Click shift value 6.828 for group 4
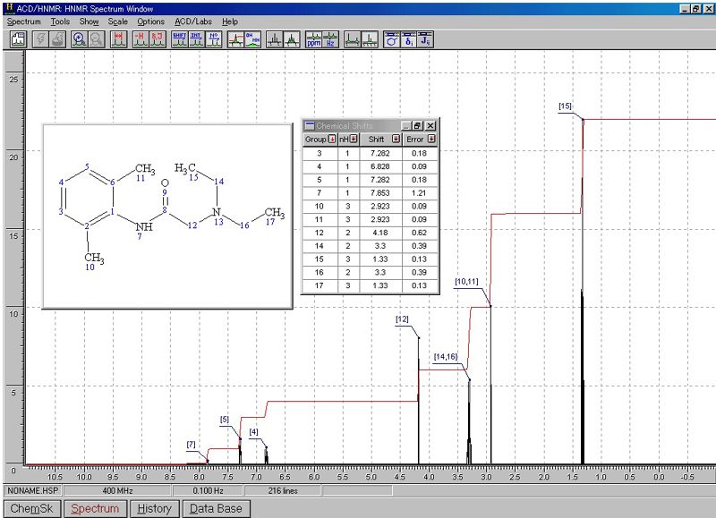This screenshot has width=716, height=518. coord(380,166)
